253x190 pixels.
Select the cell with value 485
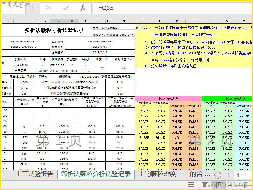pos(24,154)
